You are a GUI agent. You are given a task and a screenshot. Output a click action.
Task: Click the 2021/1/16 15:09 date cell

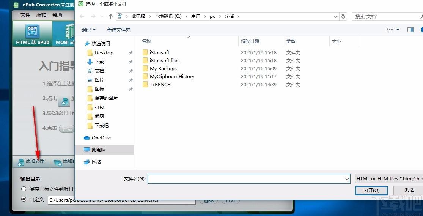click(x=258, y=69)
